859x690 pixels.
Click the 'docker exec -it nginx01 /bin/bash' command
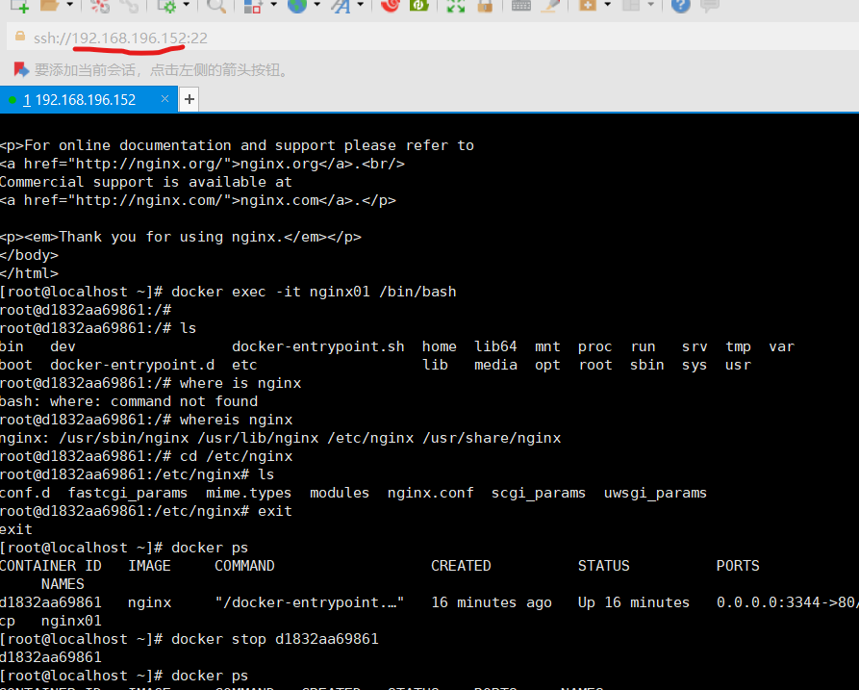tap(314, 292)
